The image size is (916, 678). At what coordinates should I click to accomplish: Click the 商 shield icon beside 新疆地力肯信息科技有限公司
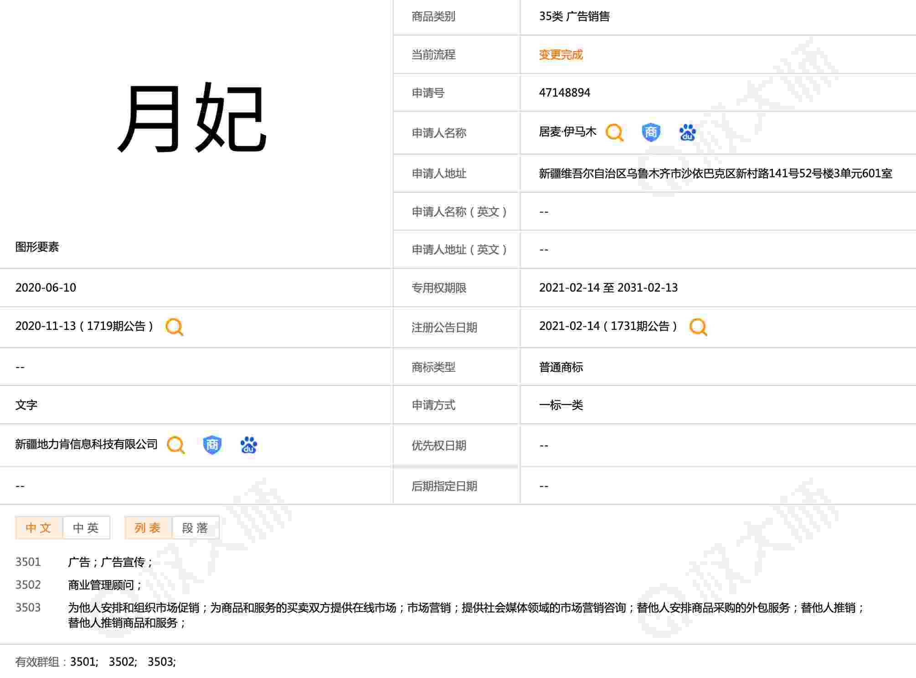212,445
